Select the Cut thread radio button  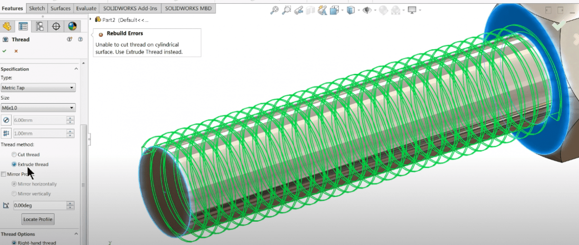(x=14, y=155)
